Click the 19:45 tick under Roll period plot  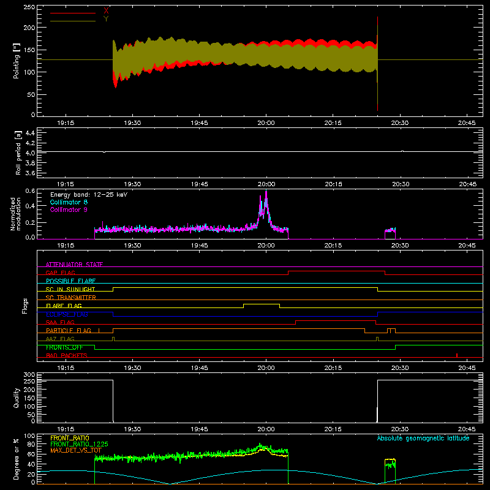[x=200, y=184]
